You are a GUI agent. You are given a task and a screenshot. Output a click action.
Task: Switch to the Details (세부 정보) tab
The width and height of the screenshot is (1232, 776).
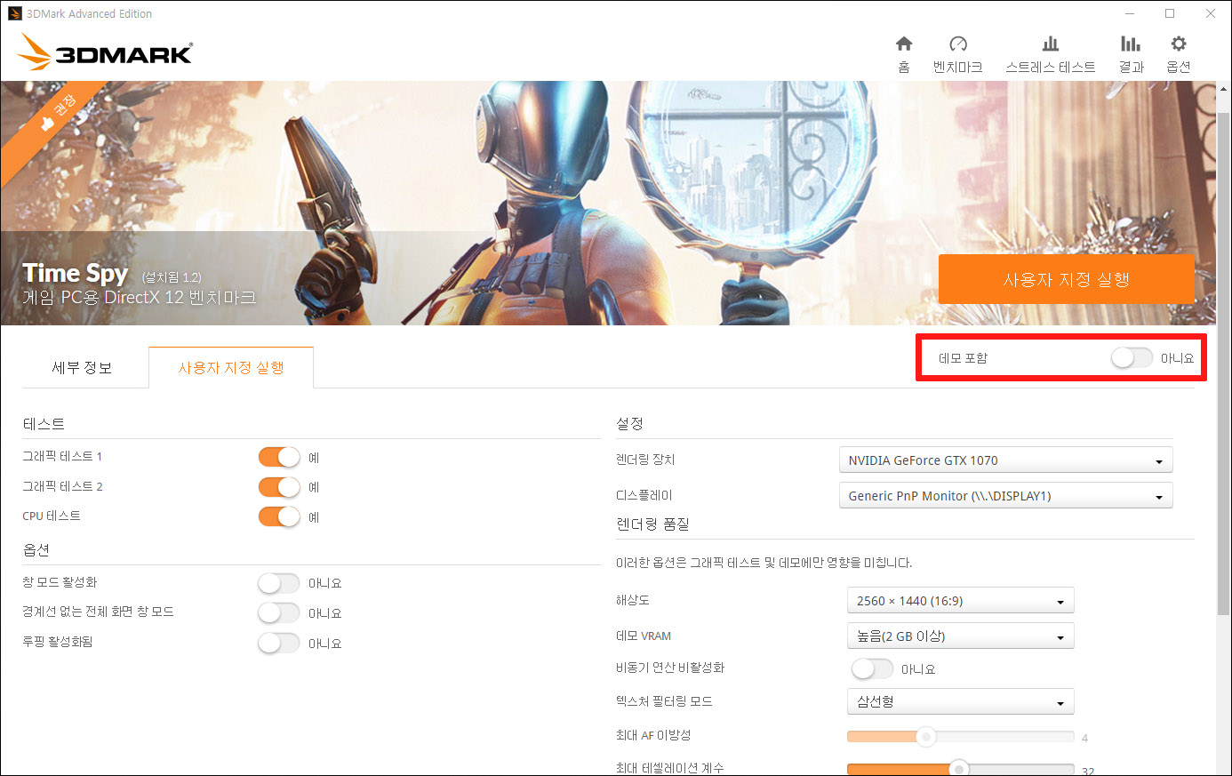(x=82, y=368)
